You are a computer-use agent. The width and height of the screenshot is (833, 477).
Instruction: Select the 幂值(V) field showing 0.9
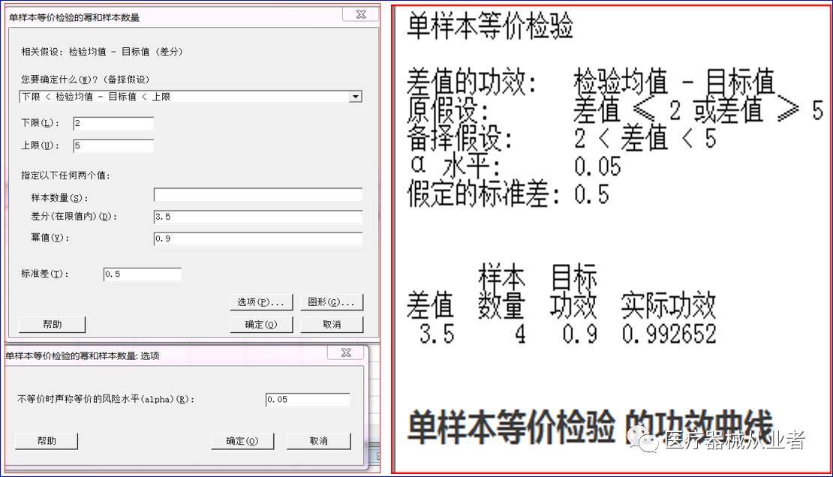pos(257,238)
